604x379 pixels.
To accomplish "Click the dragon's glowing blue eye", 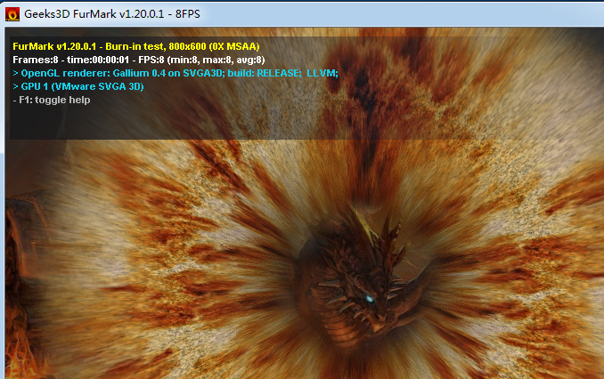I will point(370,299).
